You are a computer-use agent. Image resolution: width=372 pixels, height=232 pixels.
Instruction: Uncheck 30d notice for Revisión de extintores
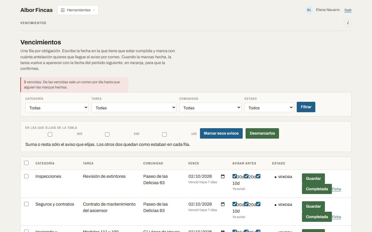tap(235, 176)
